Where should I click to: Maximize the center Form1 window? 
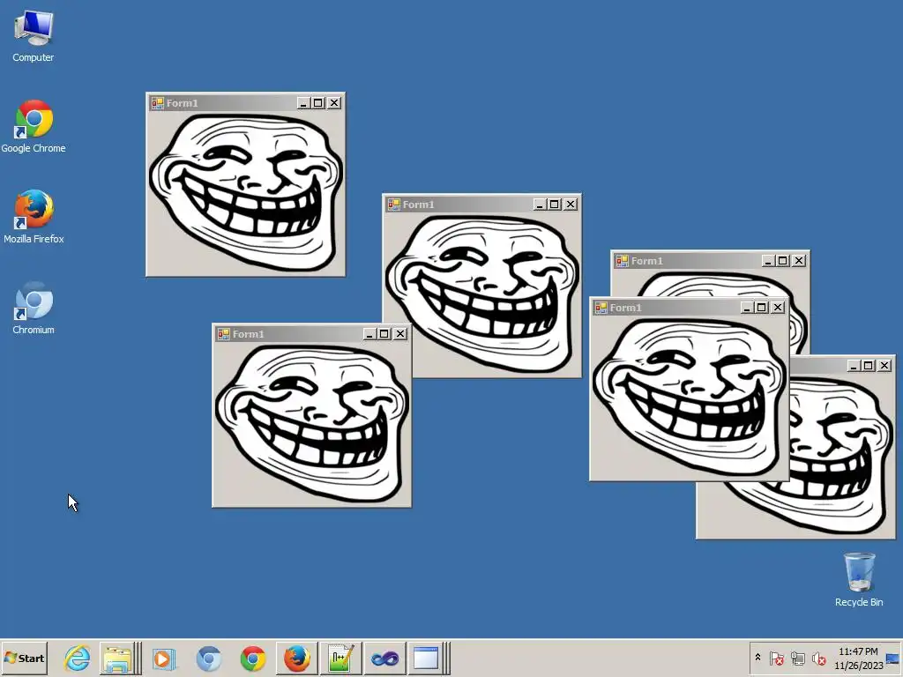[x=555, y=205]
